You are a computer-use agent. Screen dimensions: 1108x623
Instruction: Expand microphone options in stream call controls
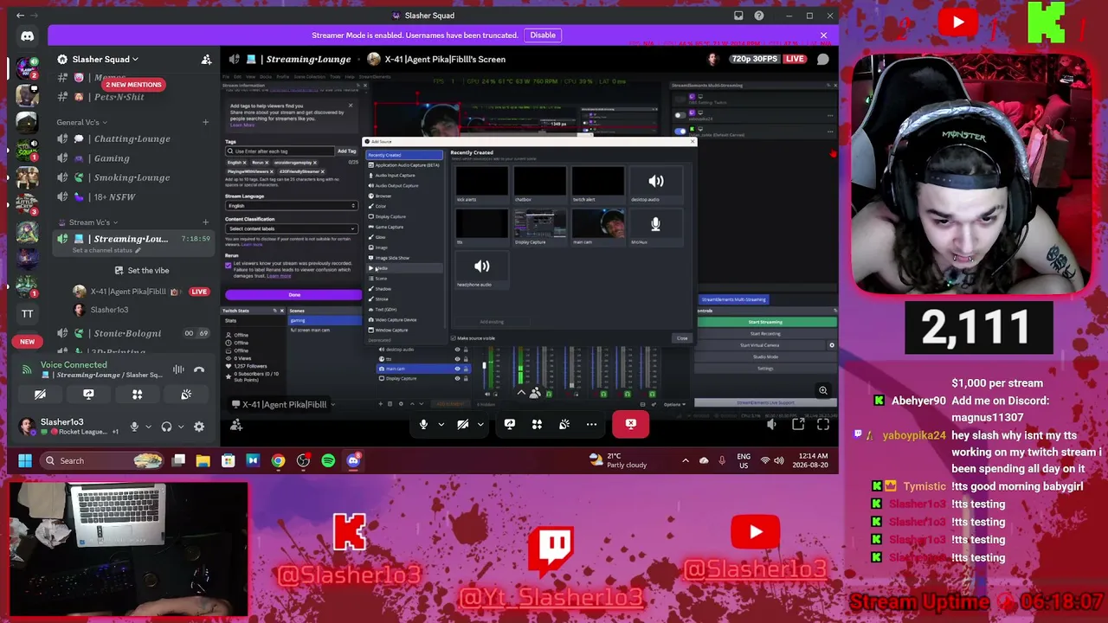(x=441, y=425)
